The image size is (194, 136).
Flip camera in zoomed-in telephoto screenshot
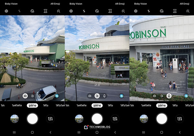(x=180, y=119)
